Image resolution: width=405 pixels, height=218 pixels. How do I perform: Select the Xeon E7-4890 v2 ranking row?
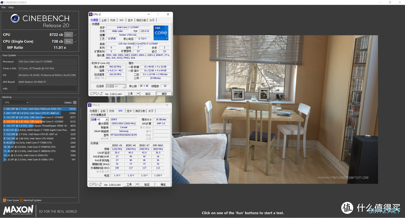click(x=40, y=113)
